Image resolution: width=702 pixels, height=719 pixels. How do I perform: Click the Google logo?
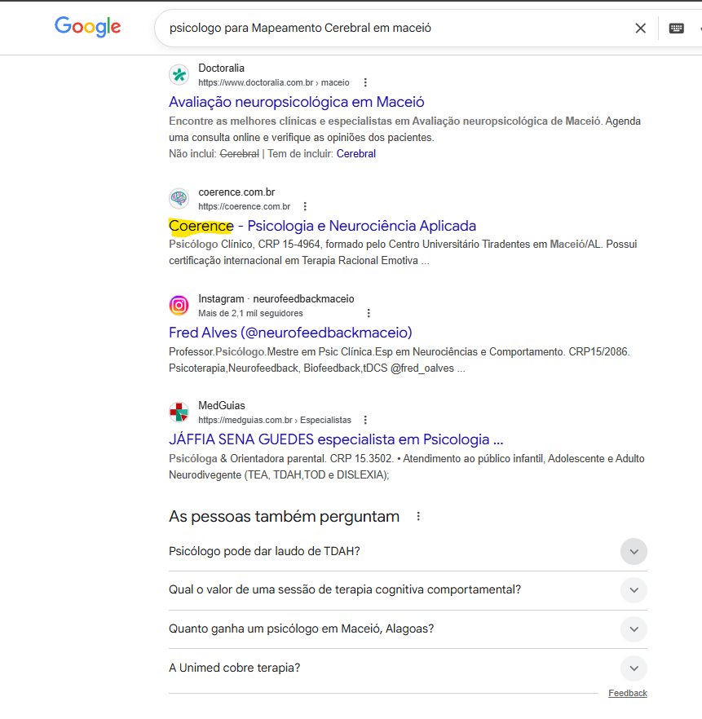click(87, 27)
